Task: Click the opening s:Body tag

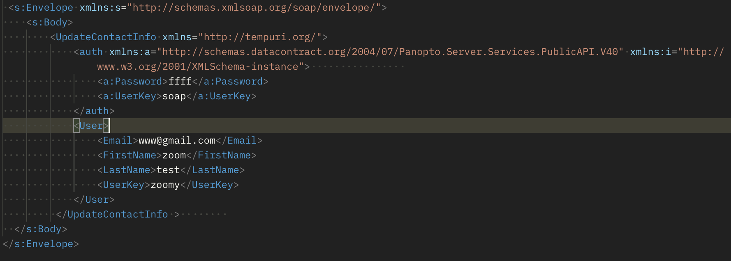Action: tap(50, 22)
